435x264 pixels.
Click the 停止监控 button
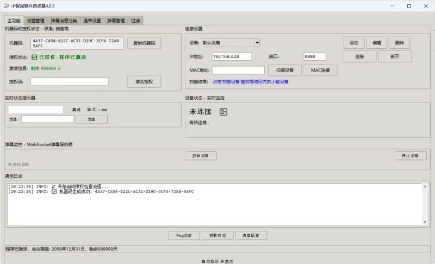click(x=411, y=156)
